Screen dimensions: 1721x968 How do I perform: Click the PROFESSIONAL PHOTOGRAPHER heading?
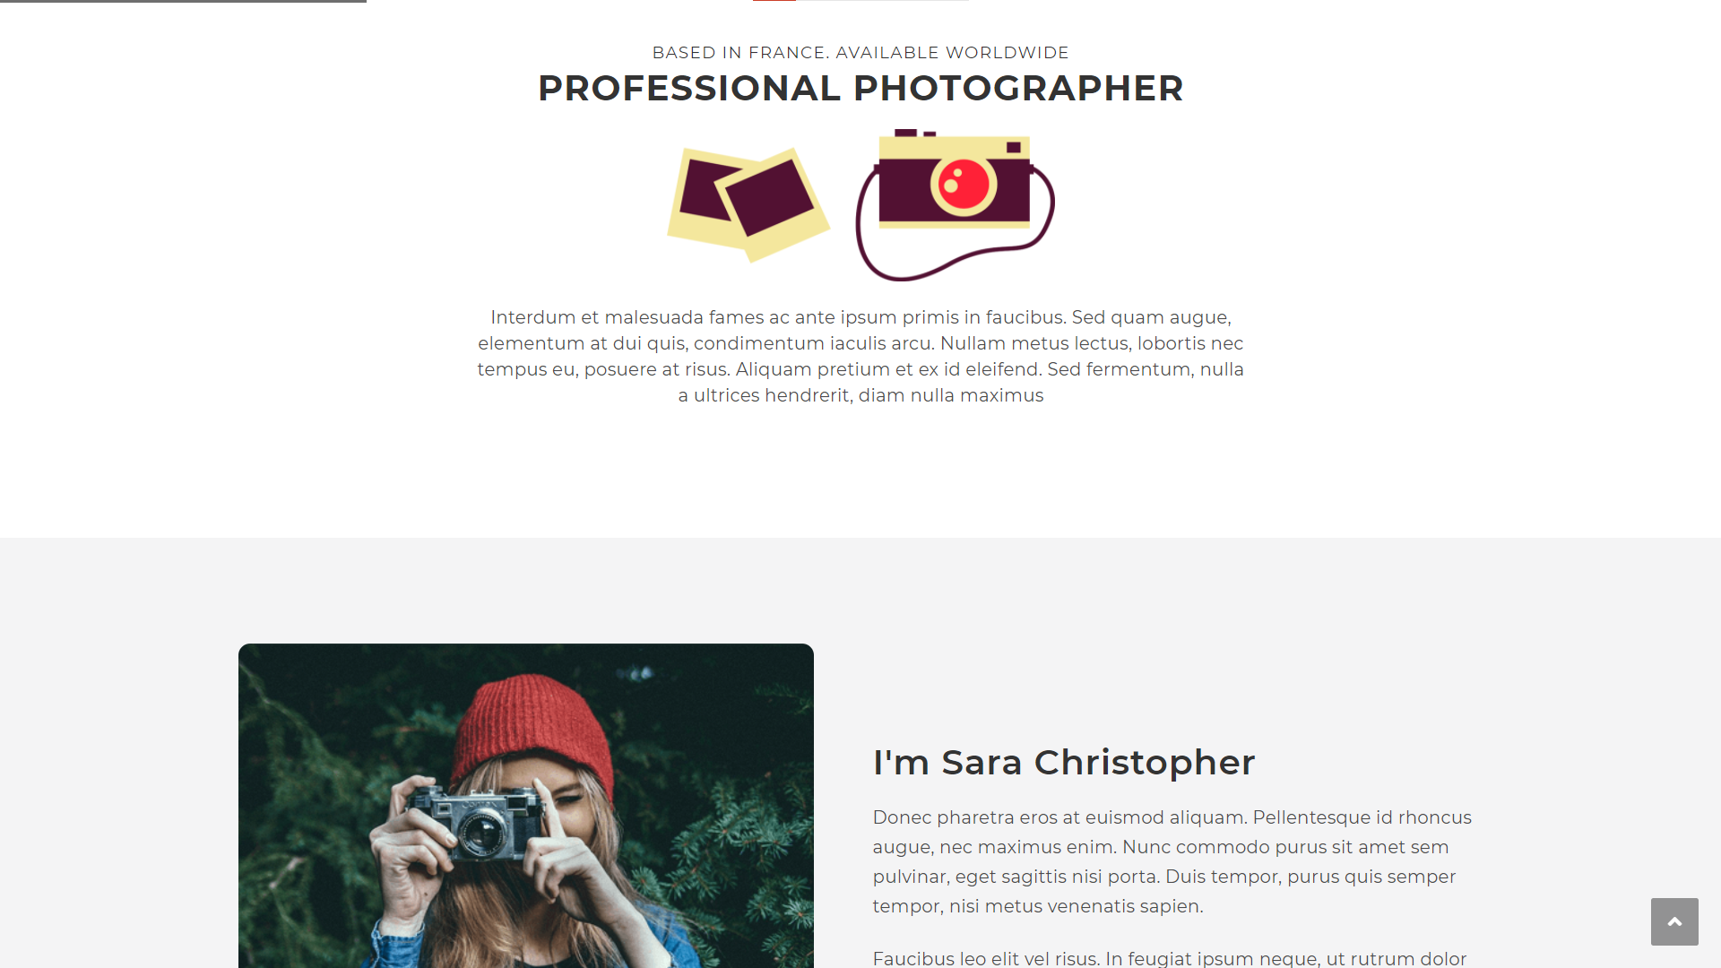[x=860, y=88]
